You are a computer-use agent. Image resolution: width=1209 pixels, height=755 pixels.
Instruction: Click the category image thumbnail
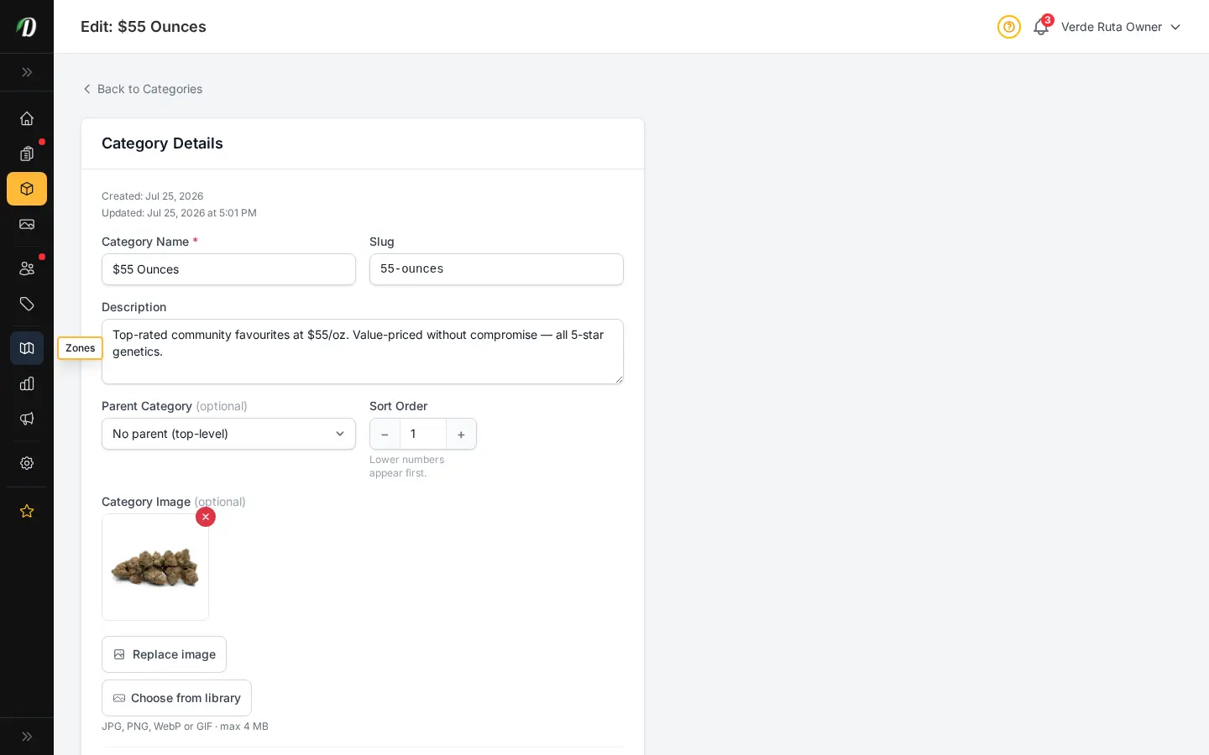[x=155, y=567]
